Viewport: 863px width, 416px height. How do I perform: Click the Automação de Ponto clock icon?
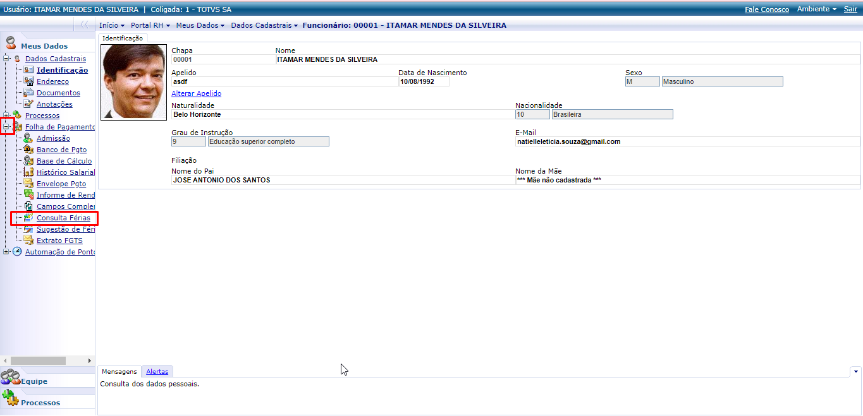17,252
